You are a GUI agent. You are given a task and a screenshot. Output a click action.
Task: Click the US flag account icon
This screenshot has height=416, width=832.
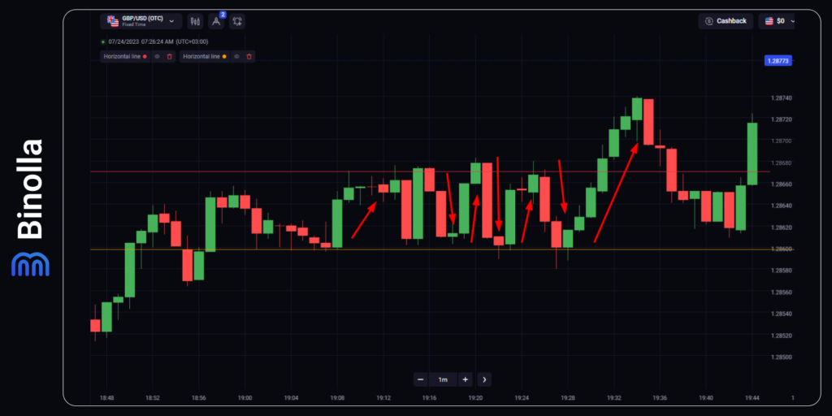pyautogui.click(x=768, y=21)
